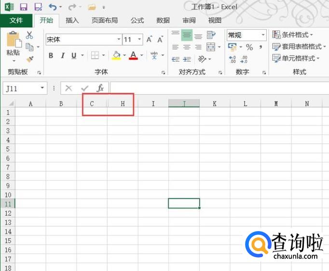
Task: Expand the 粘贴 paste options arrow
Action: [x=14, y=61]
